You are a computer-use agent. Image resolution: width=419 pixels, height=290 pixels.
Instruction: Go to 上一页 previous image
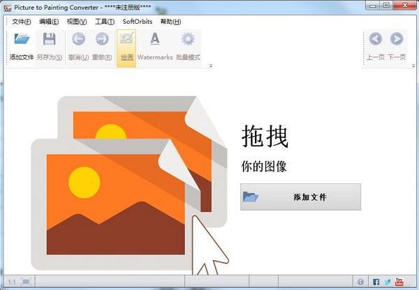point(376,39)
